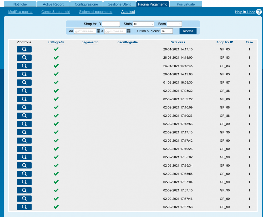Select the Auto test link

tap(128, 12)
